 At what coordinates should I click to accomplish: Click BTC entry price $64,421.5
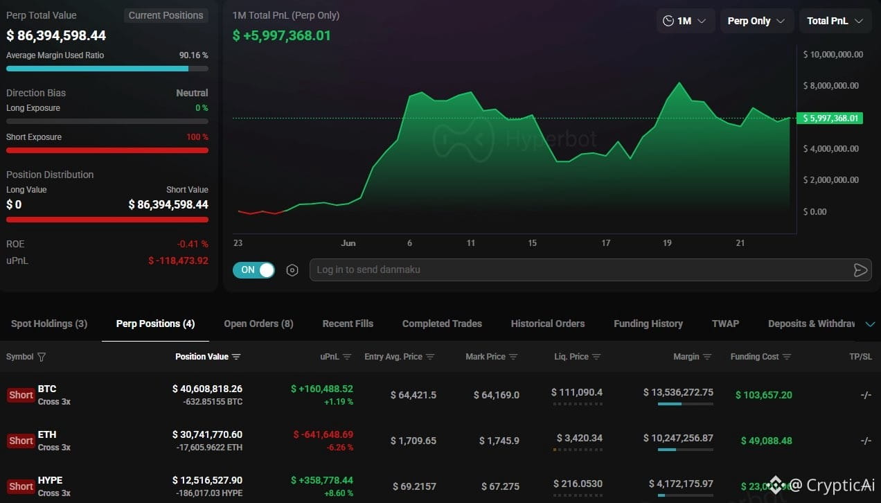coord(413,395)
